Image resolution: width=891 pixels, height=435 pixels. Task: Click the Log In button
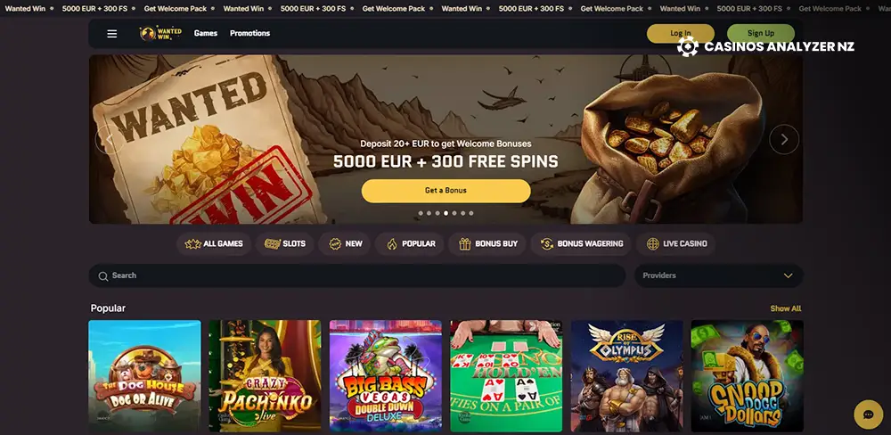point(680,34)
